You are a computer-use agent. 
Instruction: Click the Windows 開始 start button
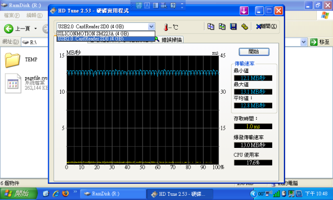pos(19,194)
